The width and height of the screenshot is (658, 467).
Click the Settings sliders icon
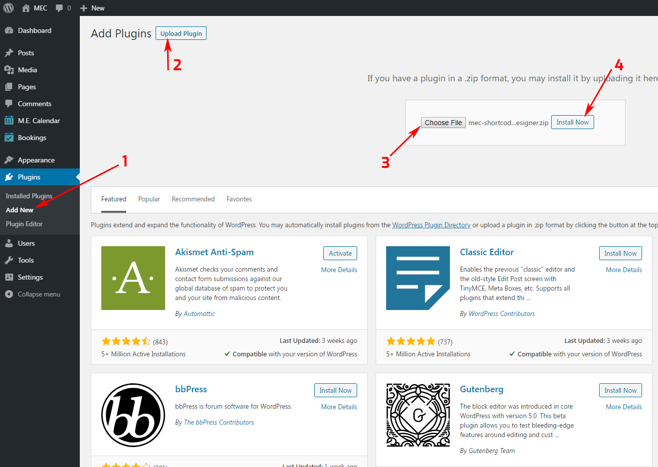(x=9, y=277)
